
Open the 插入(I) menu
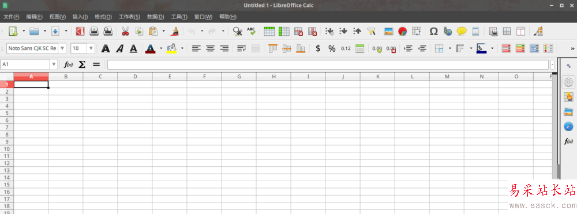click(80, 17)
